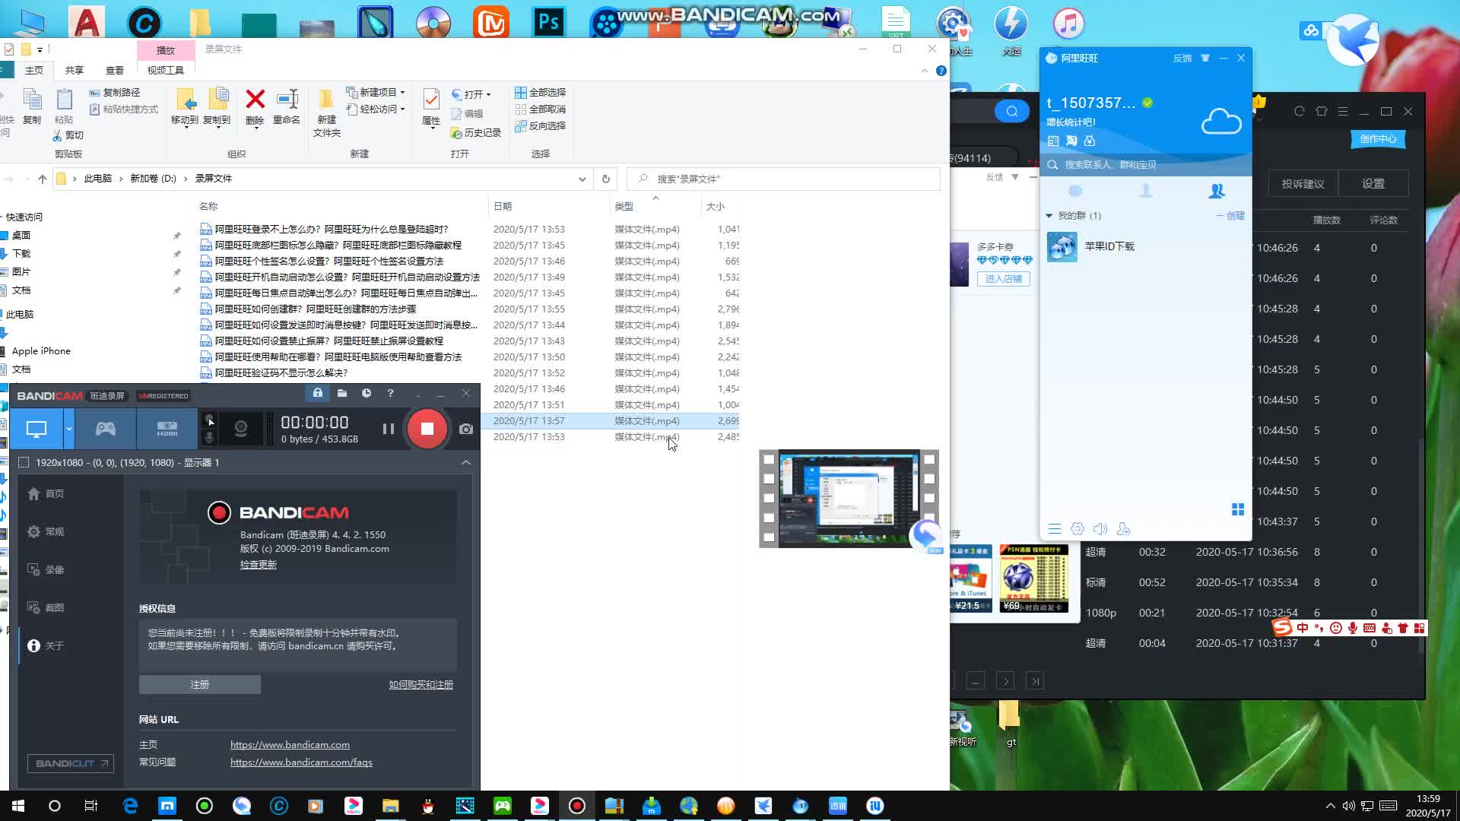Click the 注册 button in Bandicam

199,684
